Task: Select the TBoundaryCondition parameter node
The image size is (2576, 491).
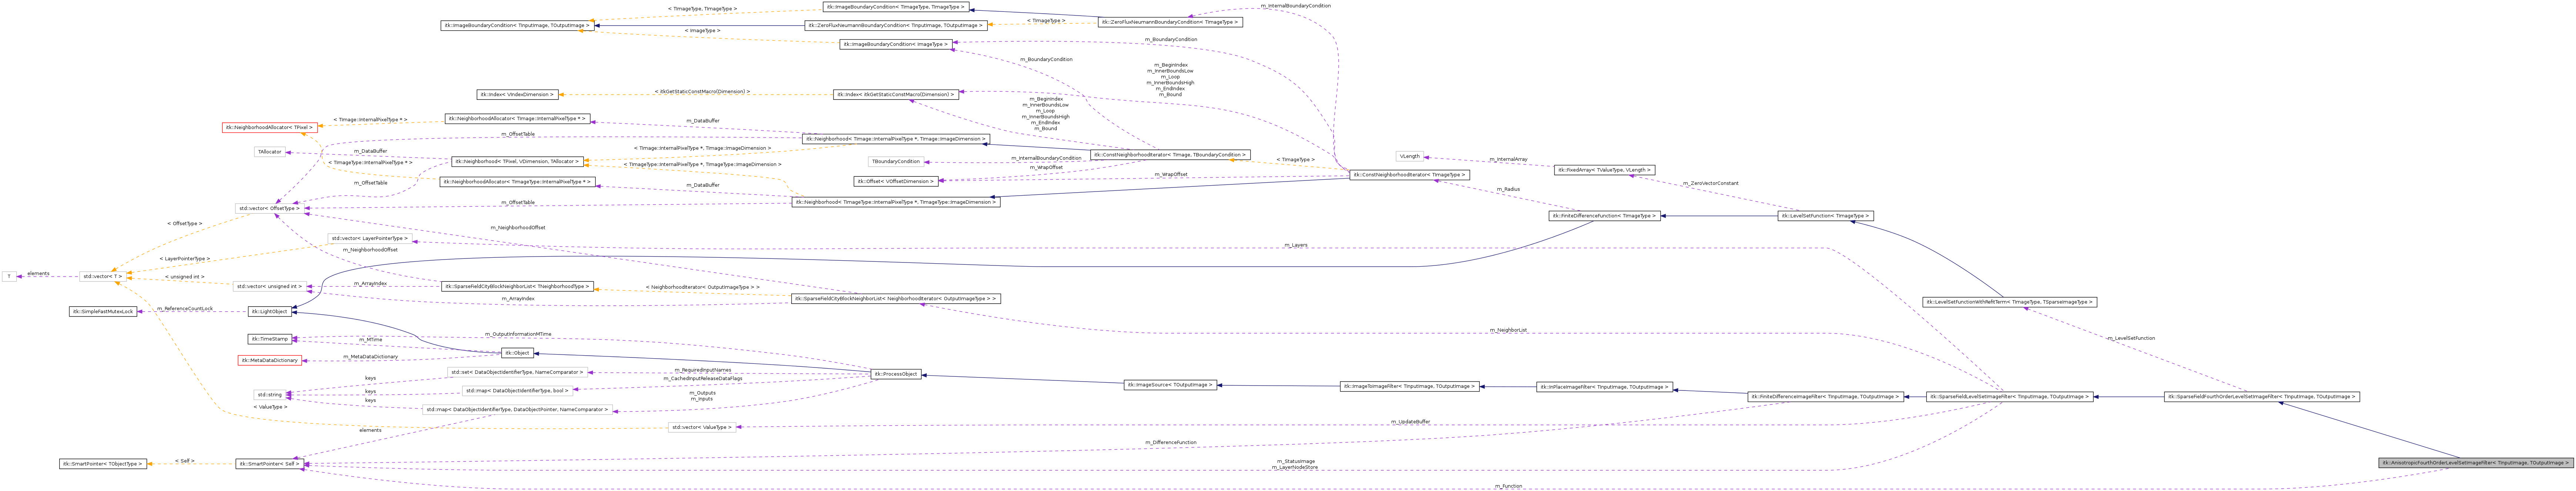Action: click(896, 162)
